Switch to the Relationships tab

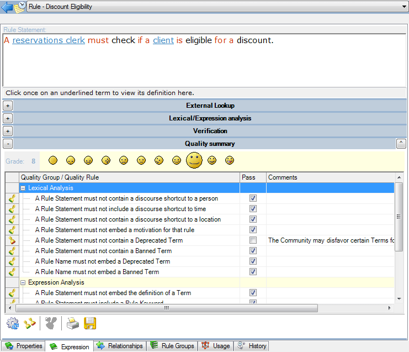[120, 346]
